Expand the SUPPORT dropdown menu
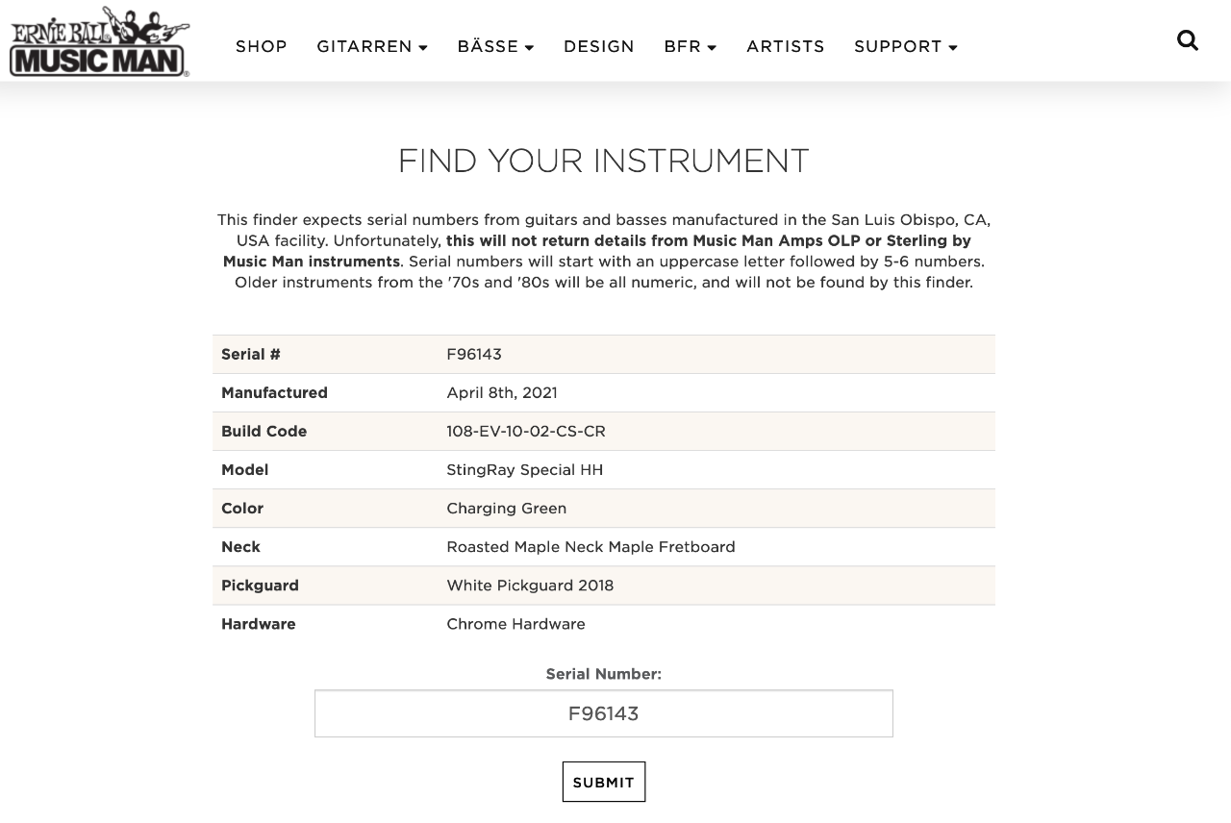1231x823 pixels. click(905, 46)
